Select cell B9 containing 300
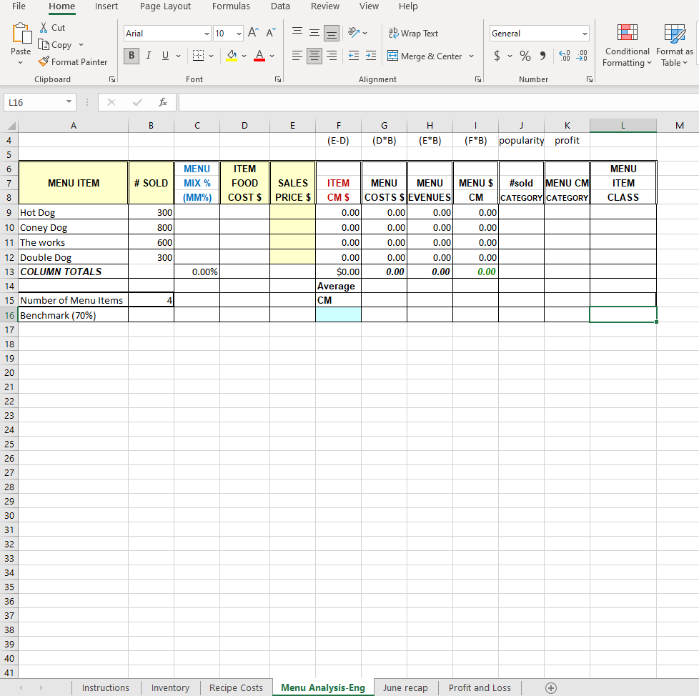 151,212
